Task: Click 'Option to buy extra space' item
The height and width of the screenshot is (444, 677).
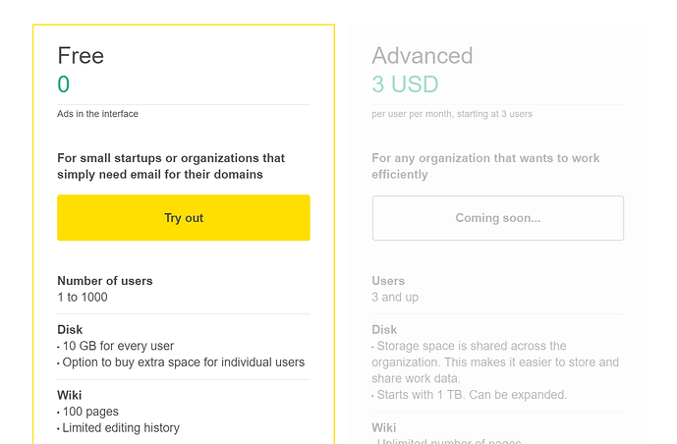Action: pyautogui.click(x=183, y=362)
